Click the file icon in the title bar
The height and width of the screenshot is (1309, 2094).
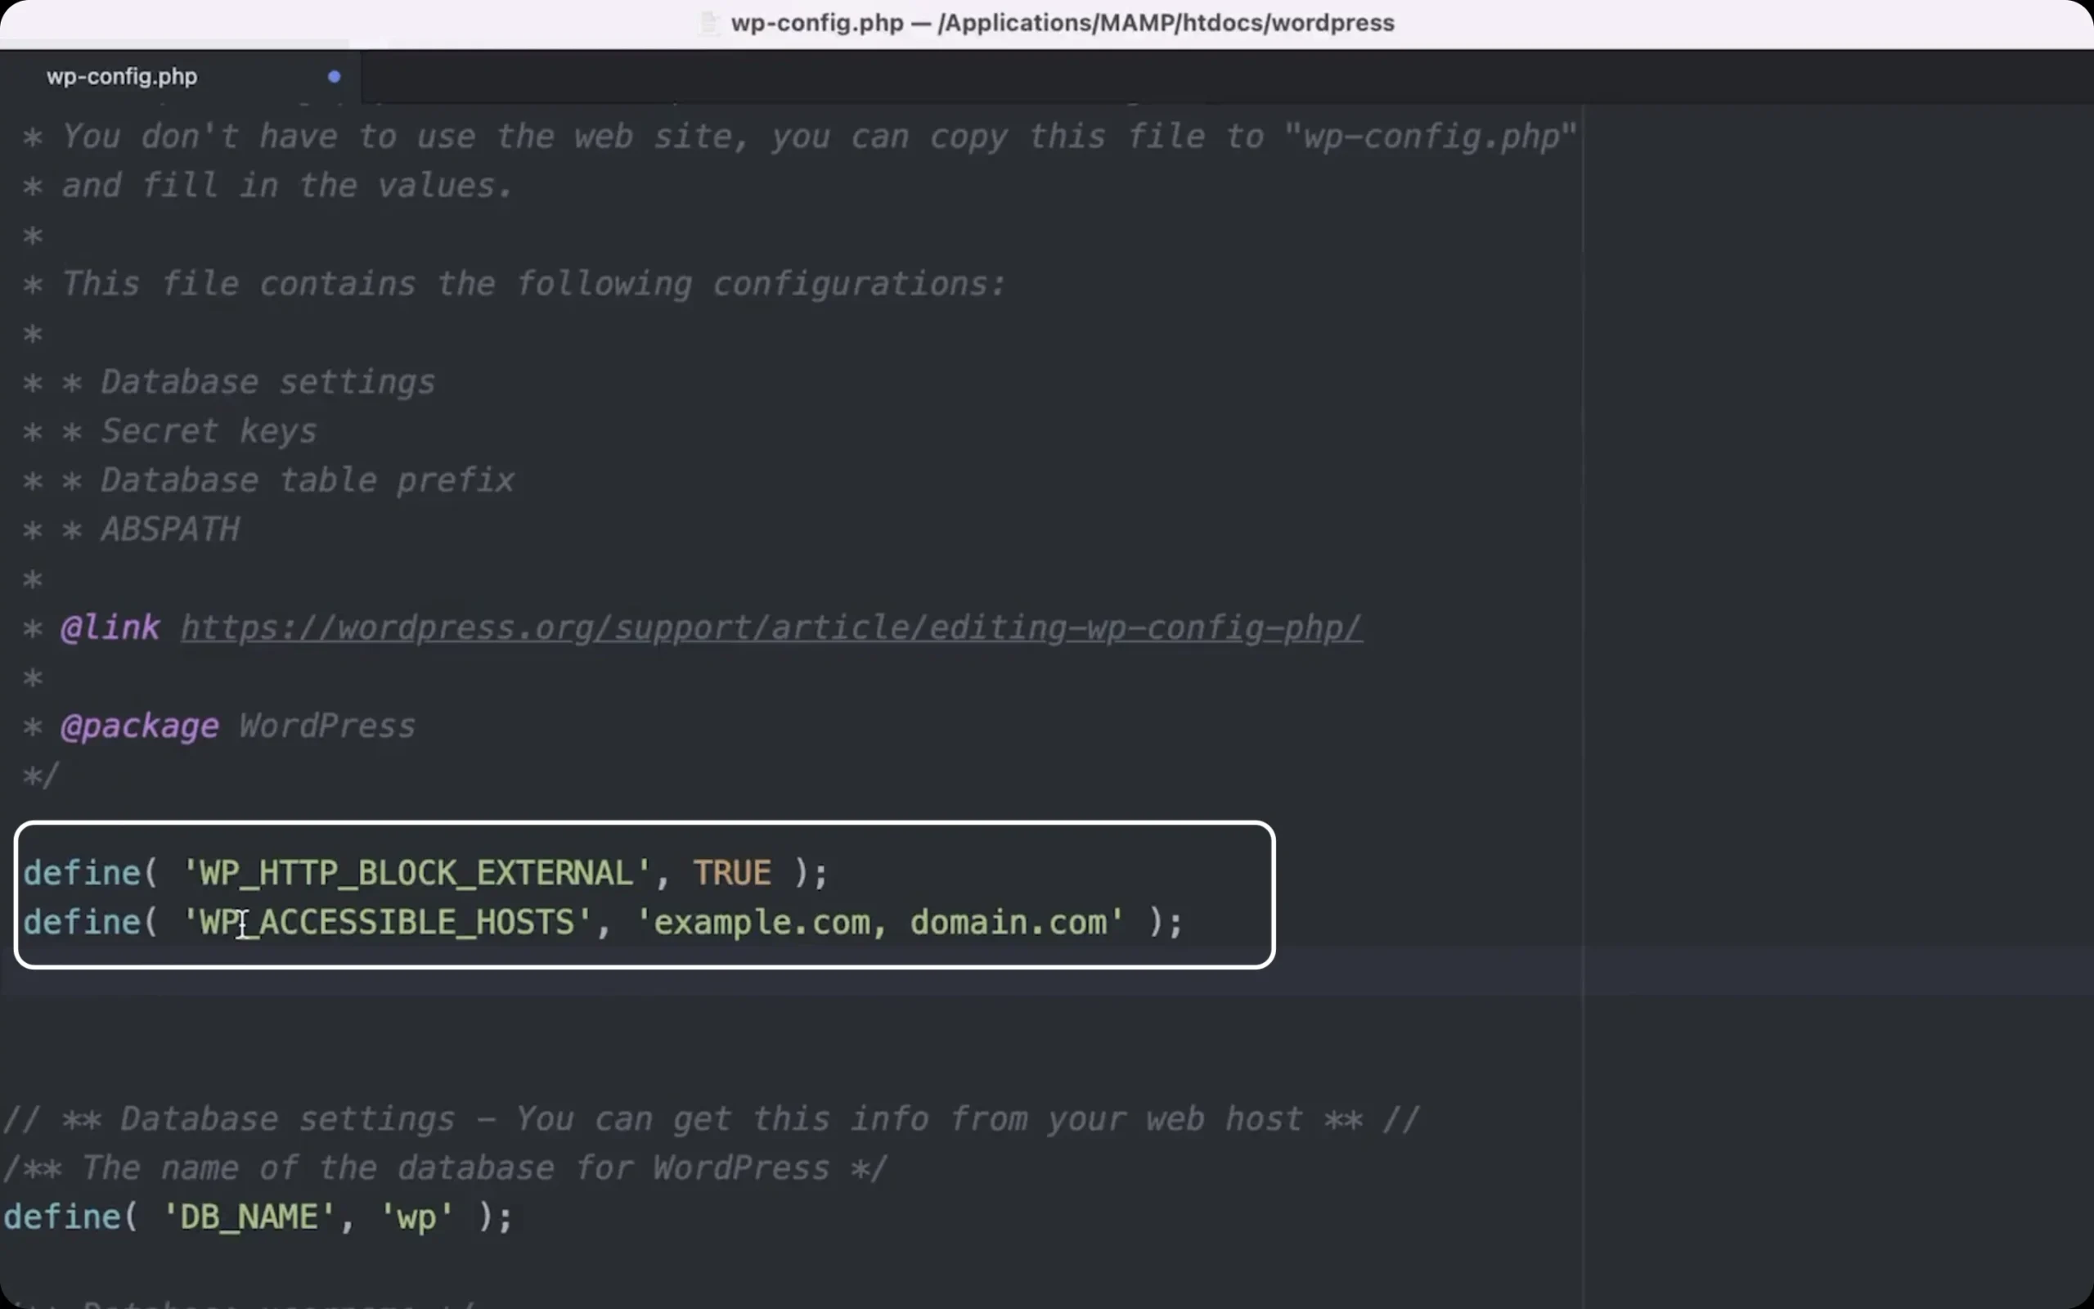click(x=709, y=24)
